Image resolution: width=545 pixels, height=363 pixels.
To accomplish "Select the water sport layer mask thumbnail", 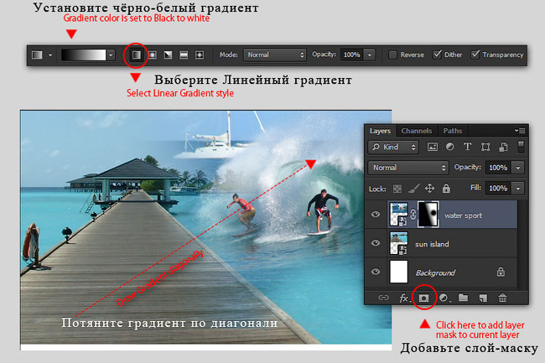I will 428,215.
